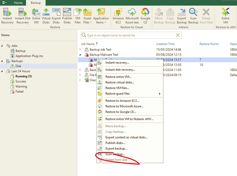Click Export Backup ribbon icon
Screen dimensions: 237x176
pyautogui.click(x=182, y=16)
